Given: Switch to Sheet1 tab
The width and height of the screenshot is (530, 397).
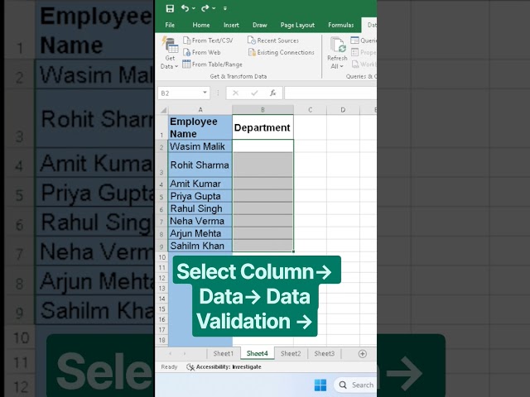Looking at the screenshot, I should click(x=223, y=353).
